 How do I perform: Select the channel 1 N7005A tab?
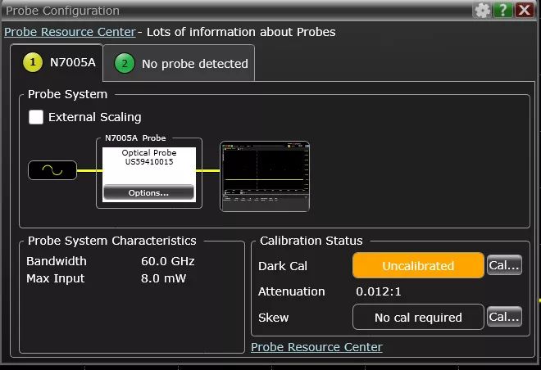tap(57, 63)
